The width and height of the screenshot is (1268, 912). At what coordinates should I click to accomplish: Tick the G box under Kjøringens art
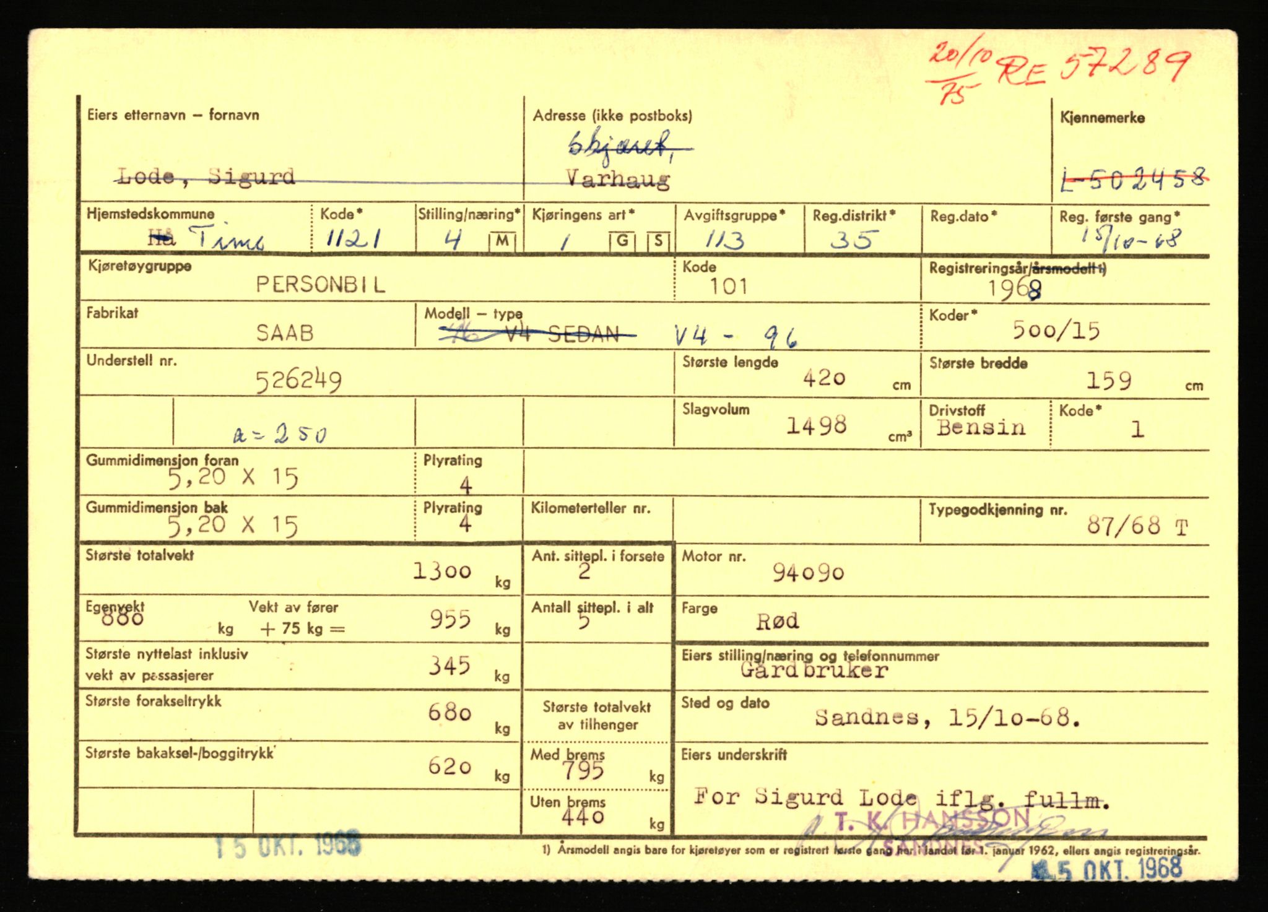click(x=622, y=241)
